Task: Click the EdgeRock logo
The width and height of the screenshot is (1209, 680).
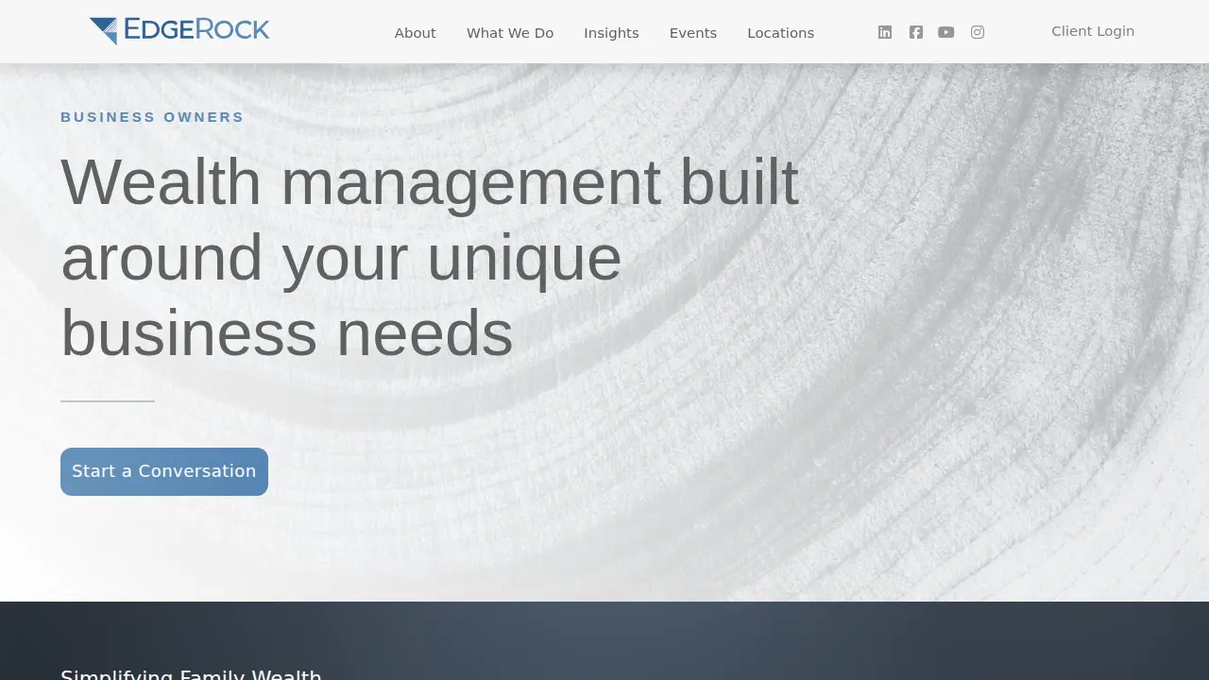Action: [x=179, y=30]
